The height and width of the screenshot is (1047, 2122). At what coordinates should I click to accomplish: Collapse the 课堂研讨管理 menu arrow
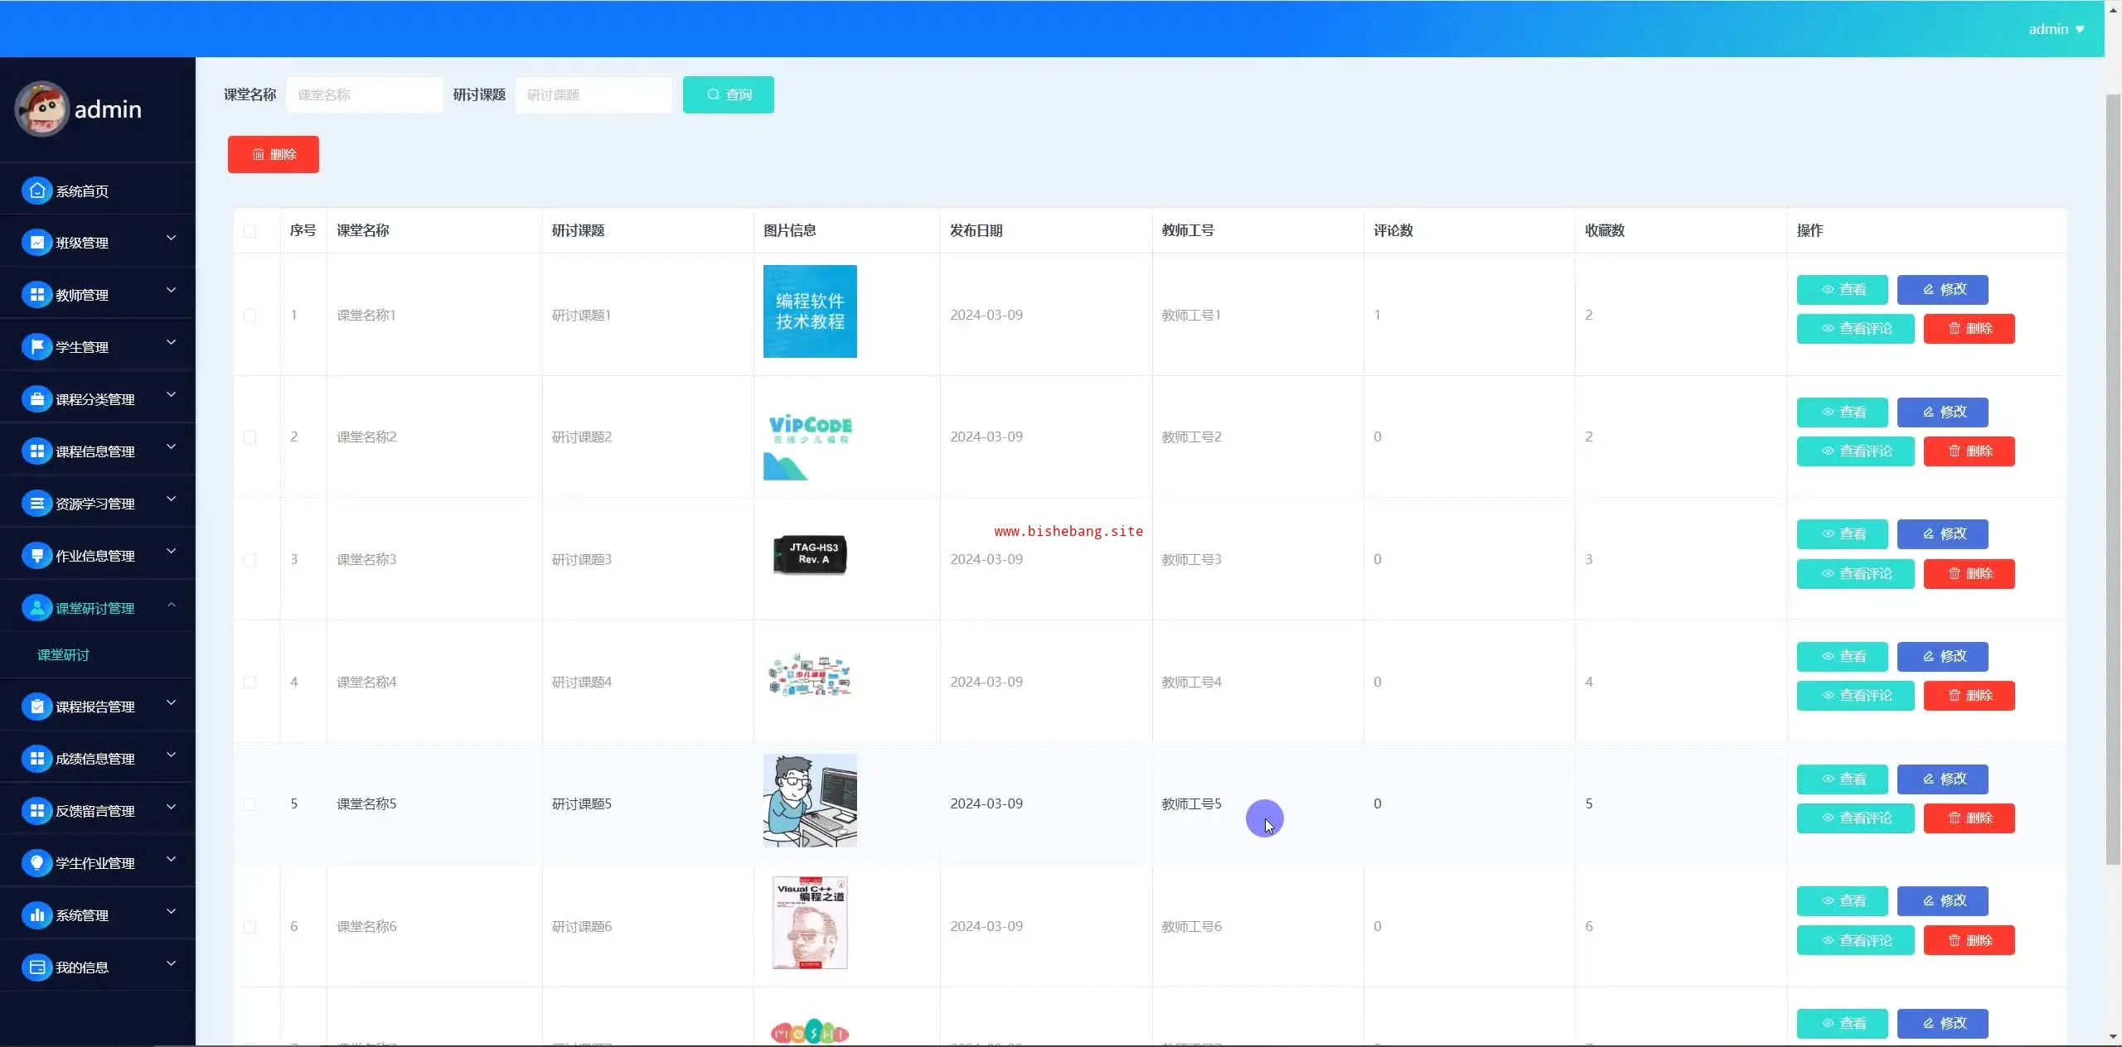(171, 606)
